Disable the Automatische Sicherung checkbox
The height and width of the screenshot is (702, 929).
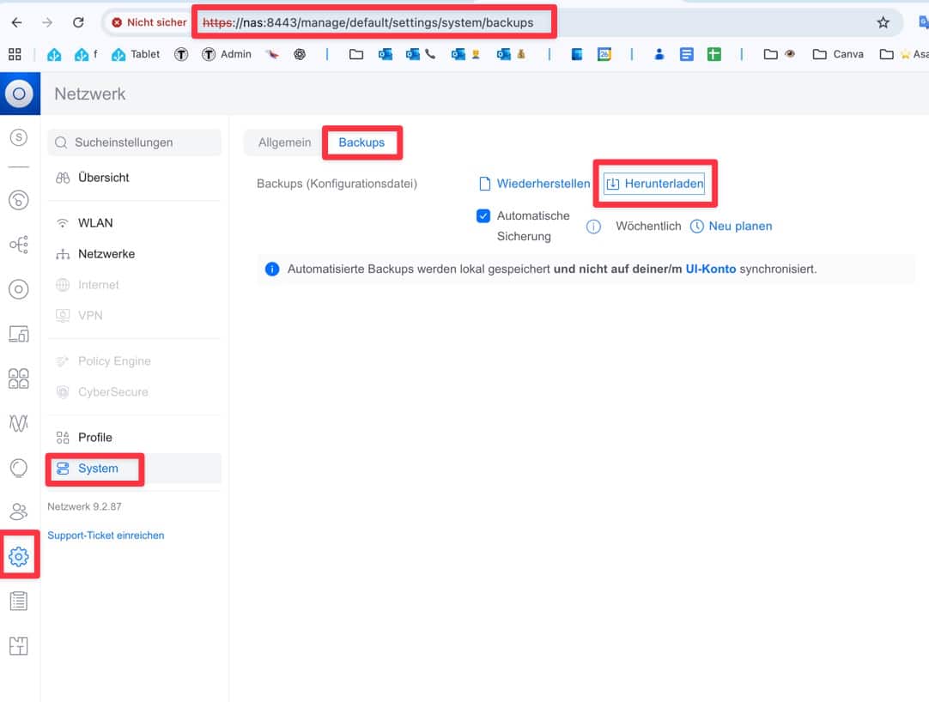click(x=483, y=216)
